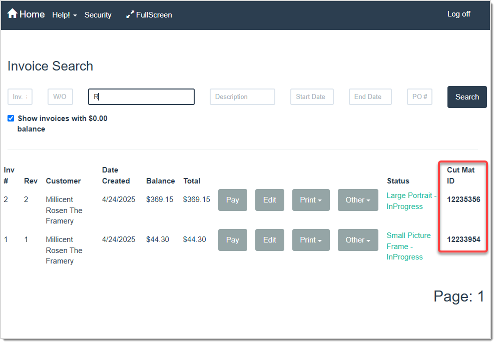Click the End Date field
Image resolution: width=496 pixels, height=344 pixels.
coord(370,96)
